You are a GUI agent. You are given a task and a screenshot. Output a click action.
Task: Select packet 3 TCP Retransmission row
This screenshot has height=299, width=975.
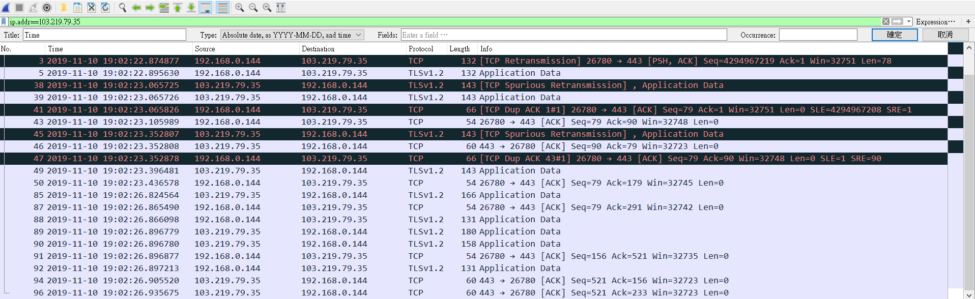coord(474,61)
